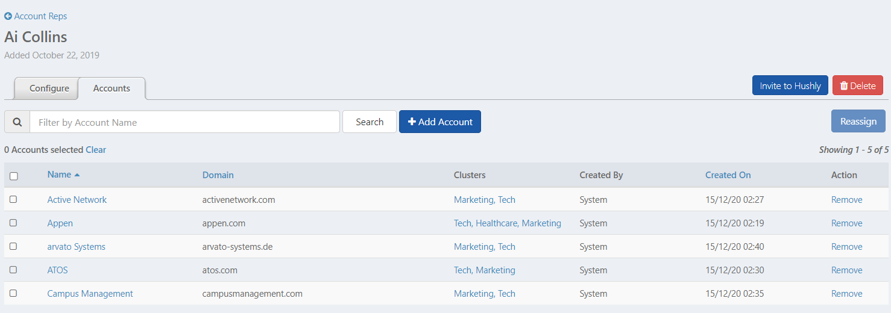Sort the table by Domain column
Viewport: 891px width, 313px height.
point(218,175)
